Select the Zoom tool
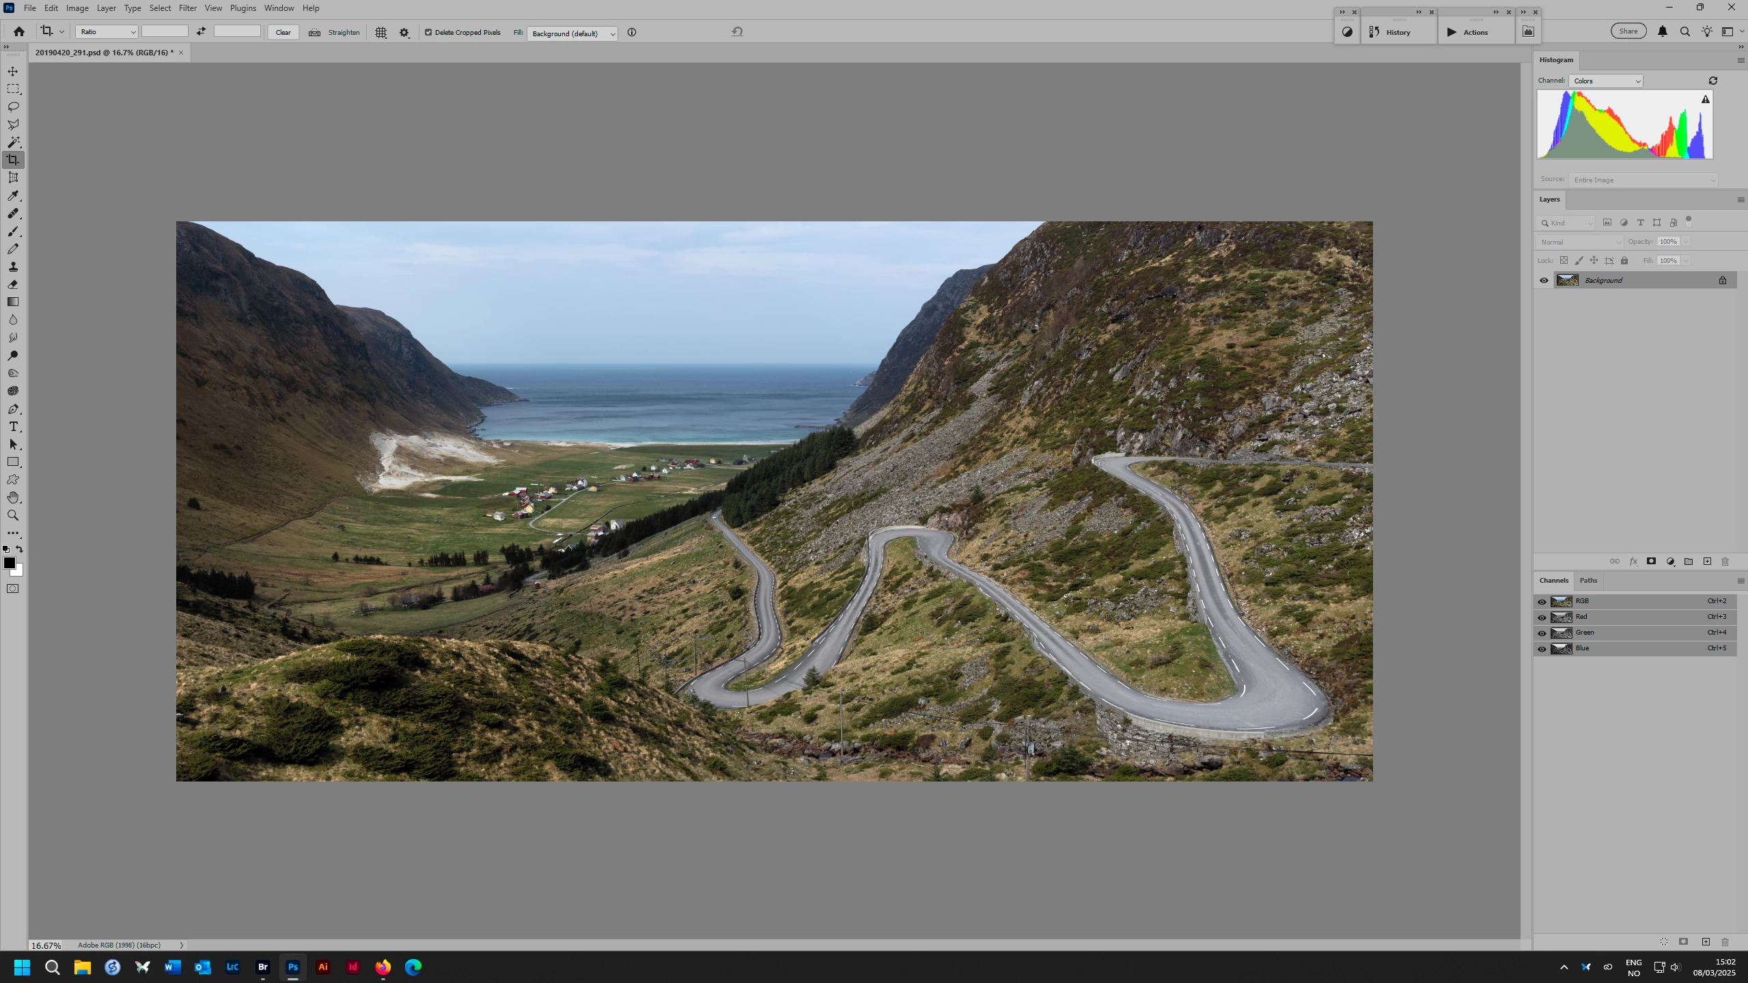1748x983 pixels. point(13,515)
